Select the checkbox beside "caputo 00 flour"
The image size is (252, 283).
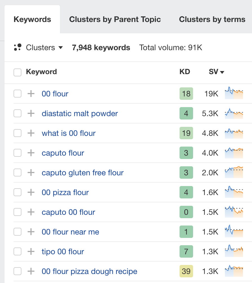pyautogui.click(x=17, y=212)
